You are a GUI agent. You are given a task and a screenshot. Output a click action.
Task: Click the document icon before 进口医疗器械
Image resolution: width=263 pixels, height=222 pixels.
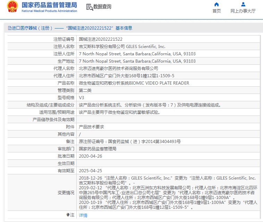[x=10, y=28]
